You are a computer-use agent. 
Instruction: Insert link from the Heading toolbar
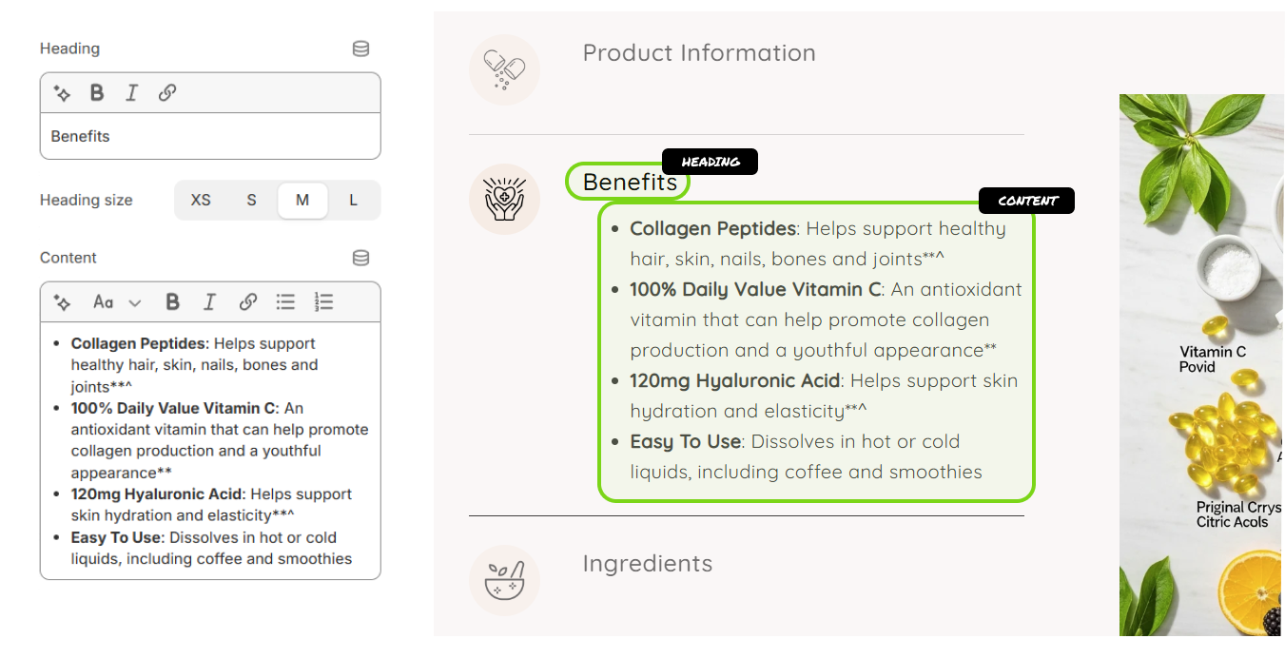coord(167,93)
